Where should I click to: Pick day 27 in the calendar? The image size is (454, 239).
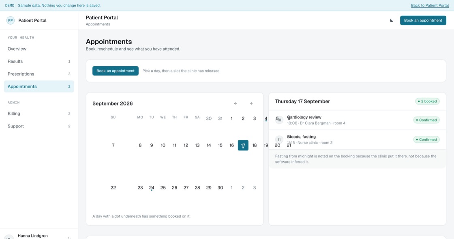click(186, 188)
